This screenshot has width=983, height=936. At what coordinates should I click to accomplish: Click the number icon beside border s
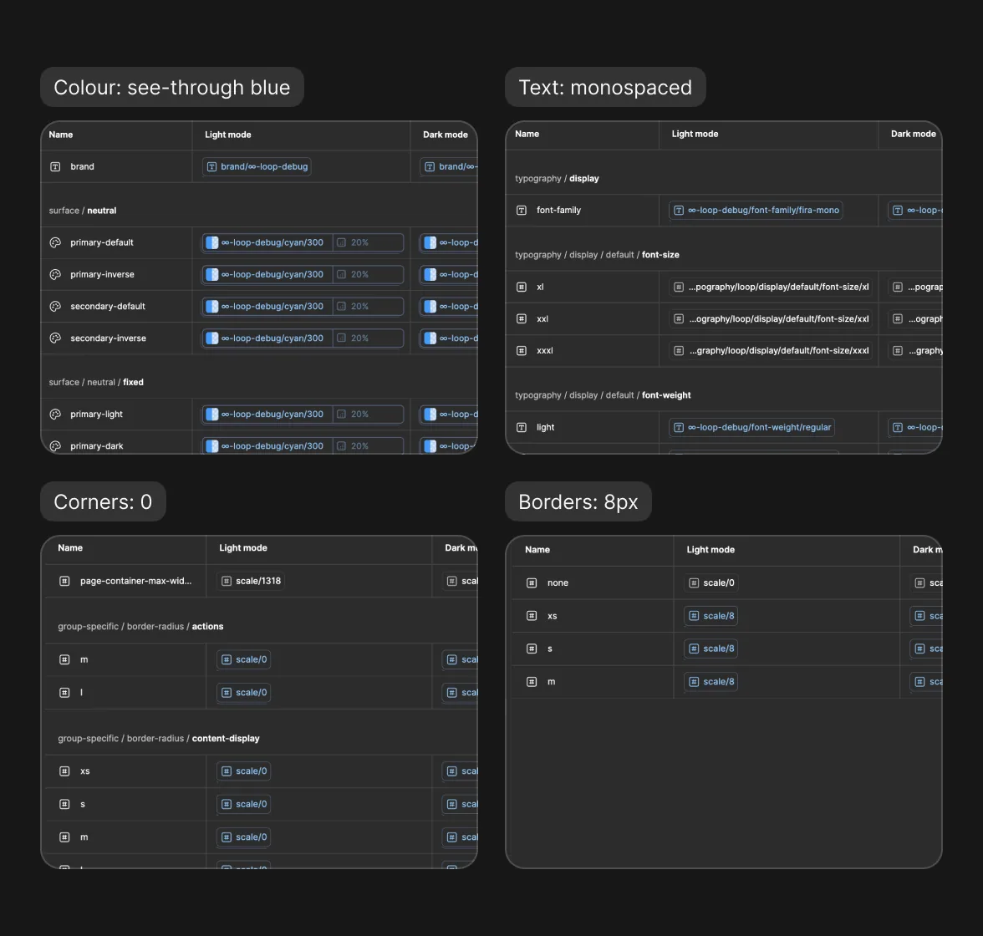532,649
